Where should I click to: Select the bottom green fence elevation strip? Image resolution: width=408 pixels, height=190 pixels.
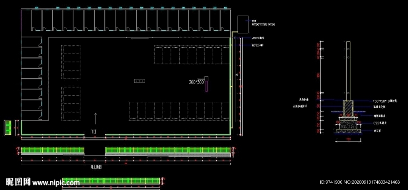click(x=111, y=180)
